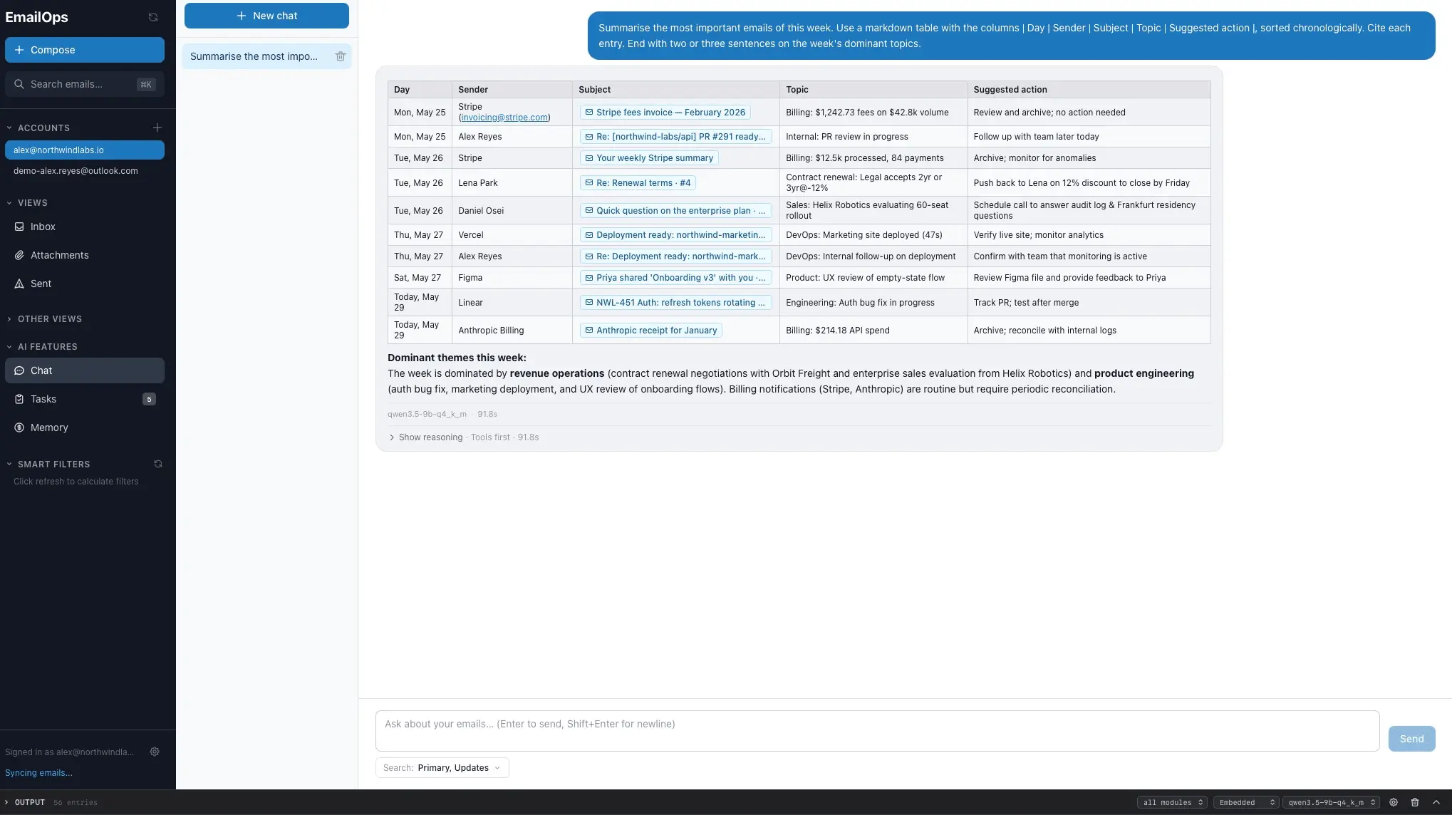Expand output panel with up chevron
The image size is (1452, 815).
[x=1436, y=802]
